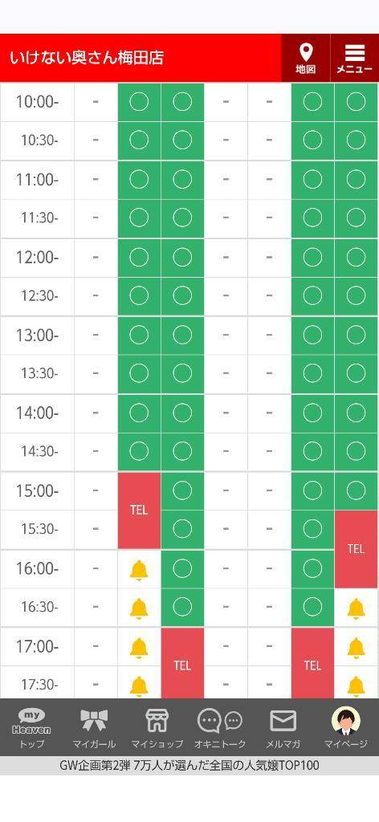379x822 pixels.
Task: Open the GW企画第2弾 banner link
Action: (189, 765)
